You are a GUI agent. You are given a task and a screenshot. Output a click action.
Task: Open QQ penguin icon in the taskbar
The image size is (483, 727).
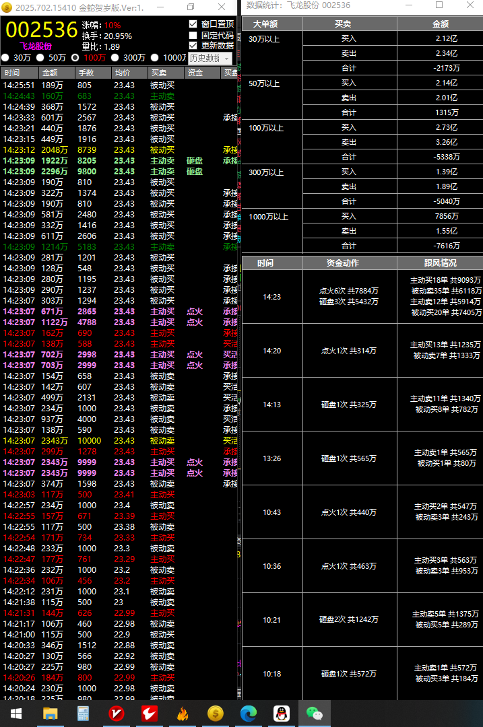281,713
